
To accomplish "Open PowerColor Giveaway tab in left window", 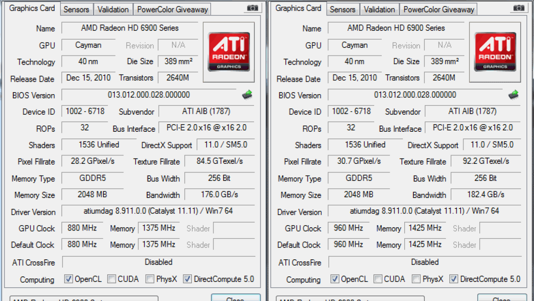I will point(172,9).
